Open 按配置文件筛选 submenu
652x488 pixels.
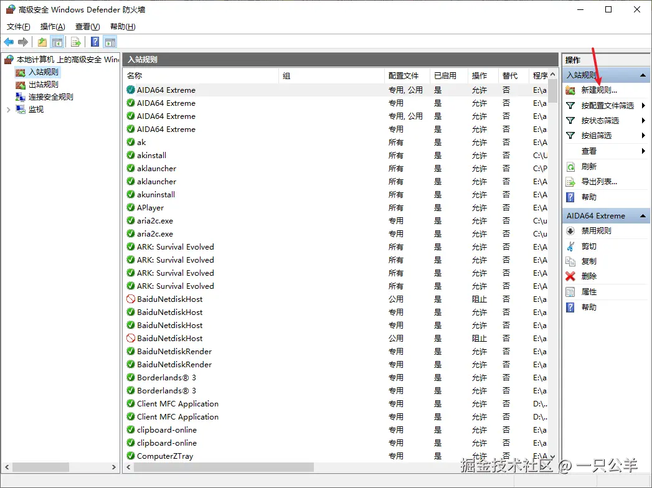pyautogui.click(x=607, y=106)
